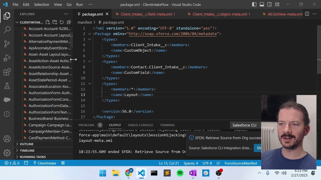Fold the types block at line 3
This screenshot has height=180, width=321.
coord(90,39)
